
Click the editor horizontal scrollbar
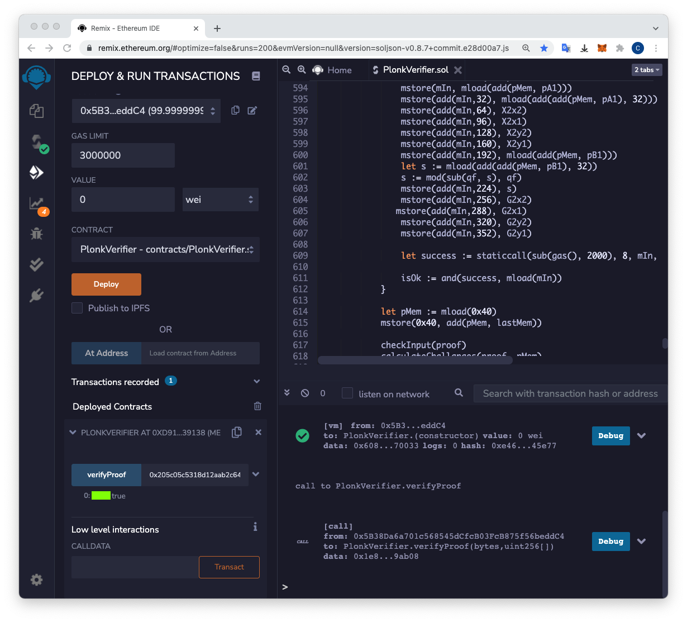pyautogui.click(x=415, y=360)
